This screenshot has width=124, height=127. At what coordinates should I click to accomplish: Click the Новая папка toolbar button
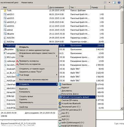27,2
